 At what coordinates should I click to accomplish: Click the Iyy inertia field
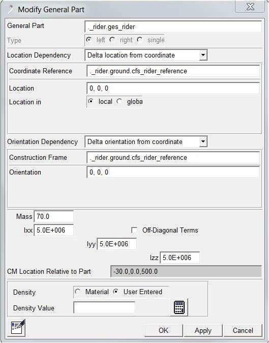(x=116, y=244)
